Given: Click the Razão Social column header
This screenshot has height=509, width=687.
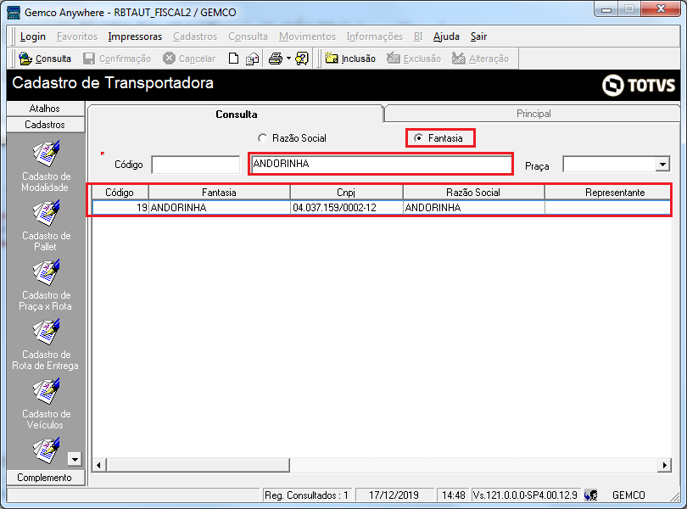Looking at the screenshot, I should coord(473,193).
